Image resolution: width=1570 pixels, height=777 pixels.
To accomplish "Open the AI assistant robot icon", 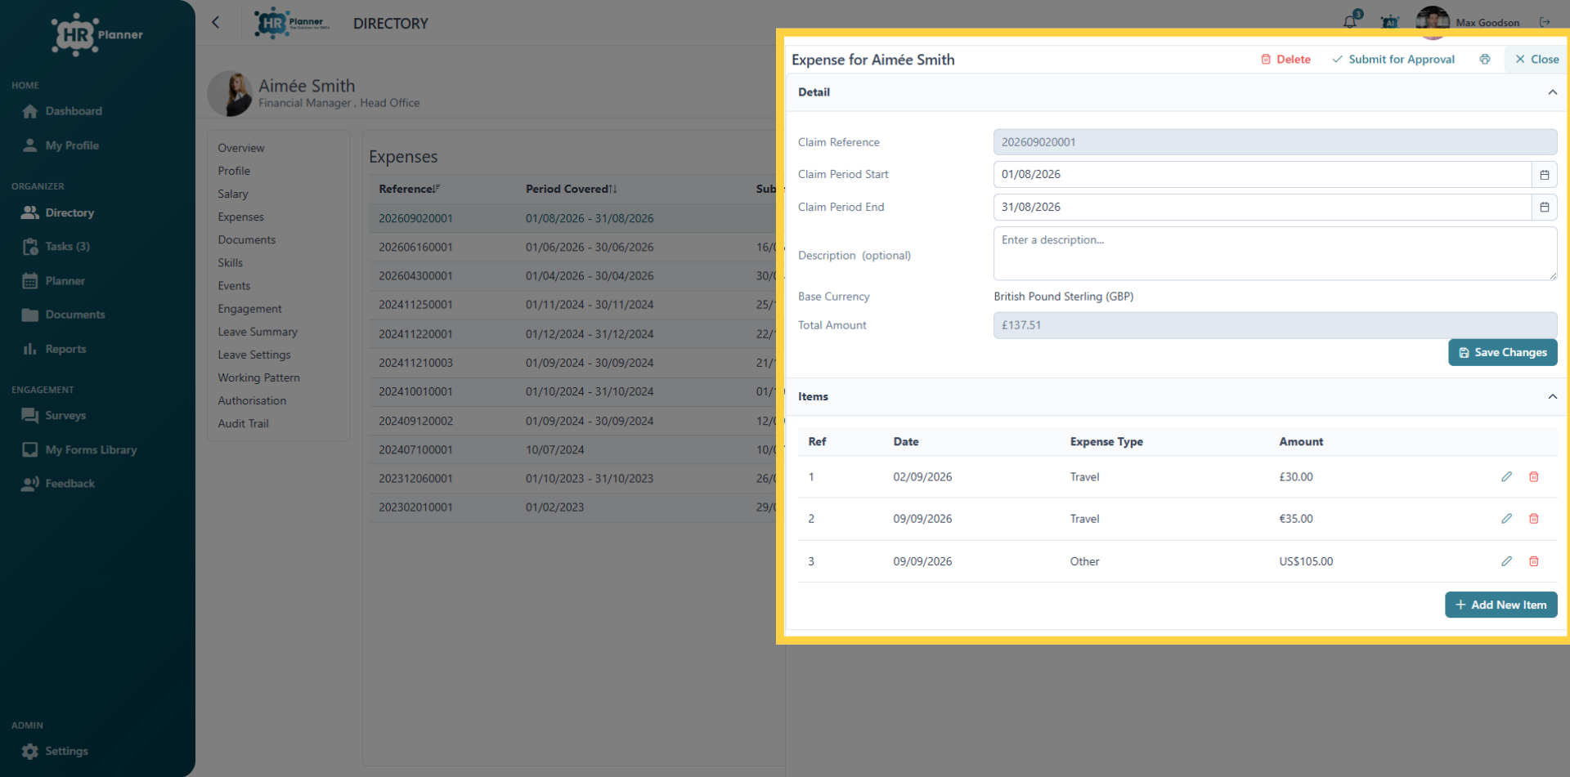I will coord(1390,21).
